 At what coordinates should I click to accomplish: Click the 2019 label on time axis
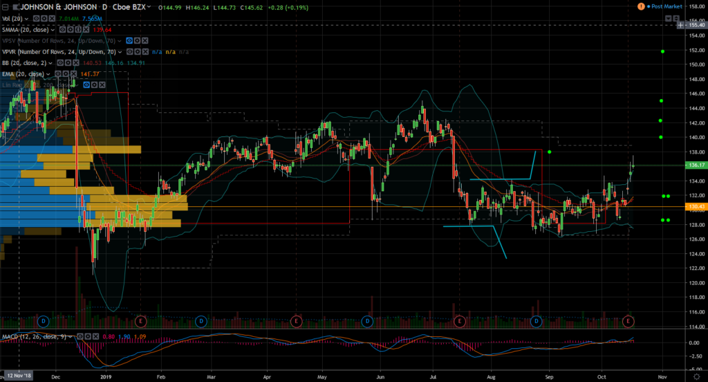pos(105,376)
